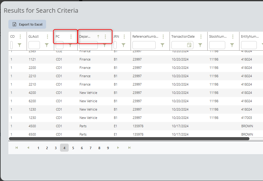
Task: Select page 8
Action: 99,148
